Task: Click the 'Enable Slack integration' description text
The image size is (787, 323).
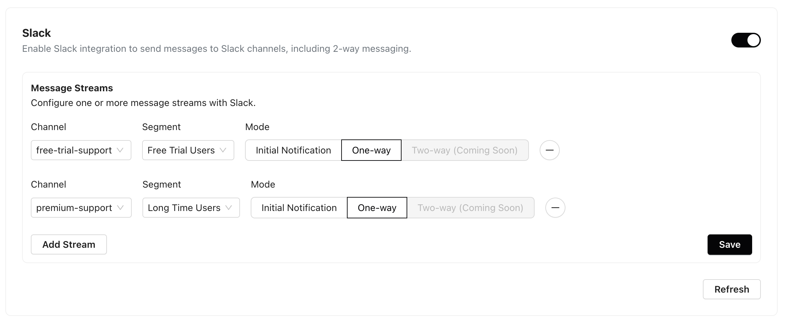Action: 217,49
